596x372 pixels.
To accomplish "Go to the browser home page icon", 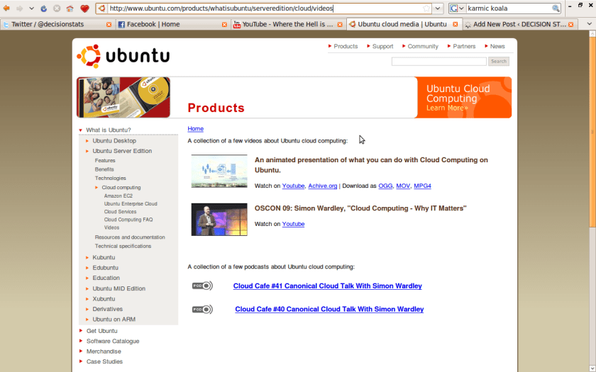I will point(70,9).
